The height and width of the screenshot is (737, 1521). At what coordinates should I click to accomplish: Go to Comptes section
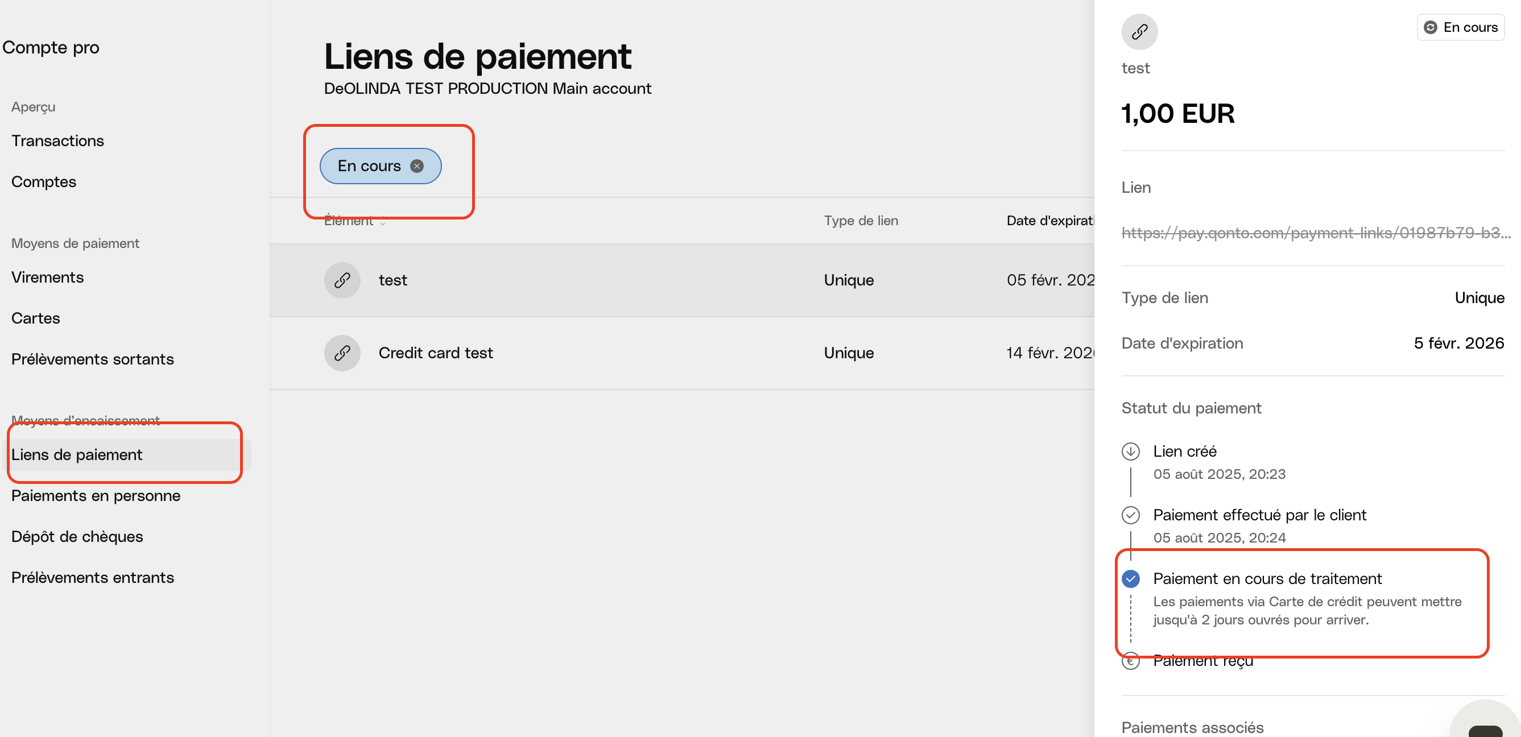click(44, 182)
